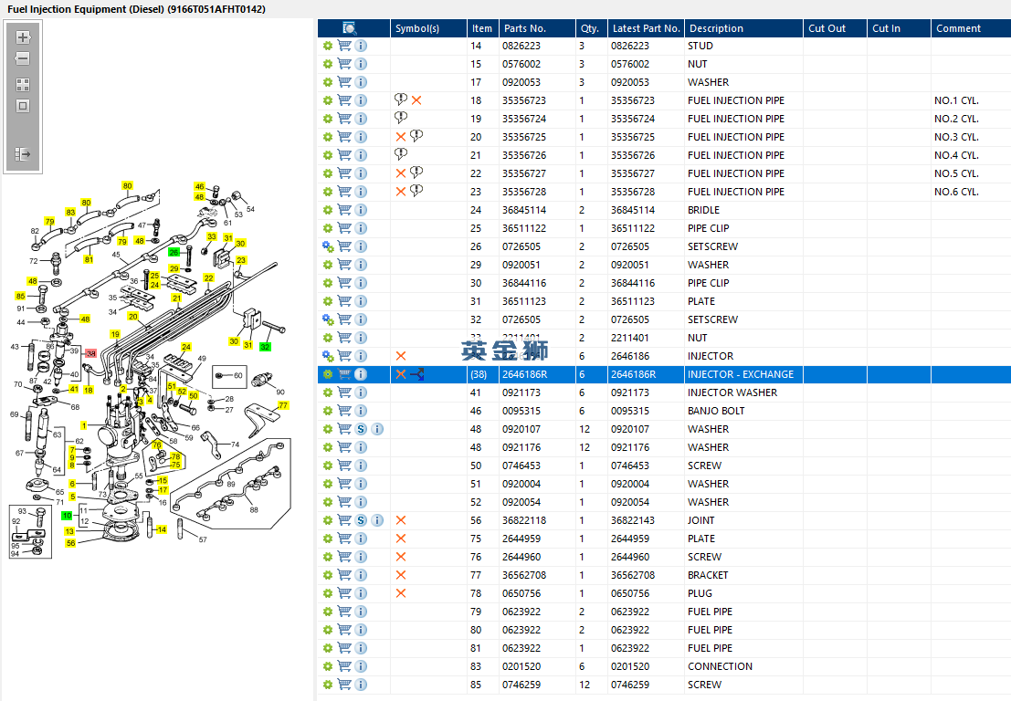
Task: Click the red X symbol on INJECTOR 2646186 row
Action: [400, 356]
